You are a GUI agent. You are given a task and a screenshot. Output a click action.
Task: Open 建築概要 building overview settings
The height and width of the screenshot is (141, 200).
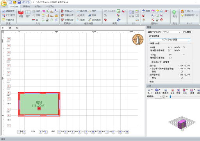[9, 11]
